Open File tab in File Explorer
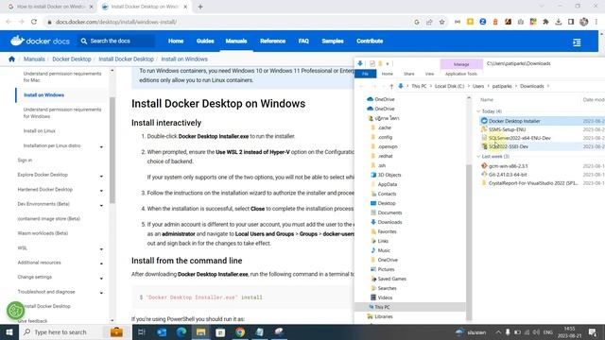The height and width of the screenshot is (340, 605). click(x=365, y=74)
